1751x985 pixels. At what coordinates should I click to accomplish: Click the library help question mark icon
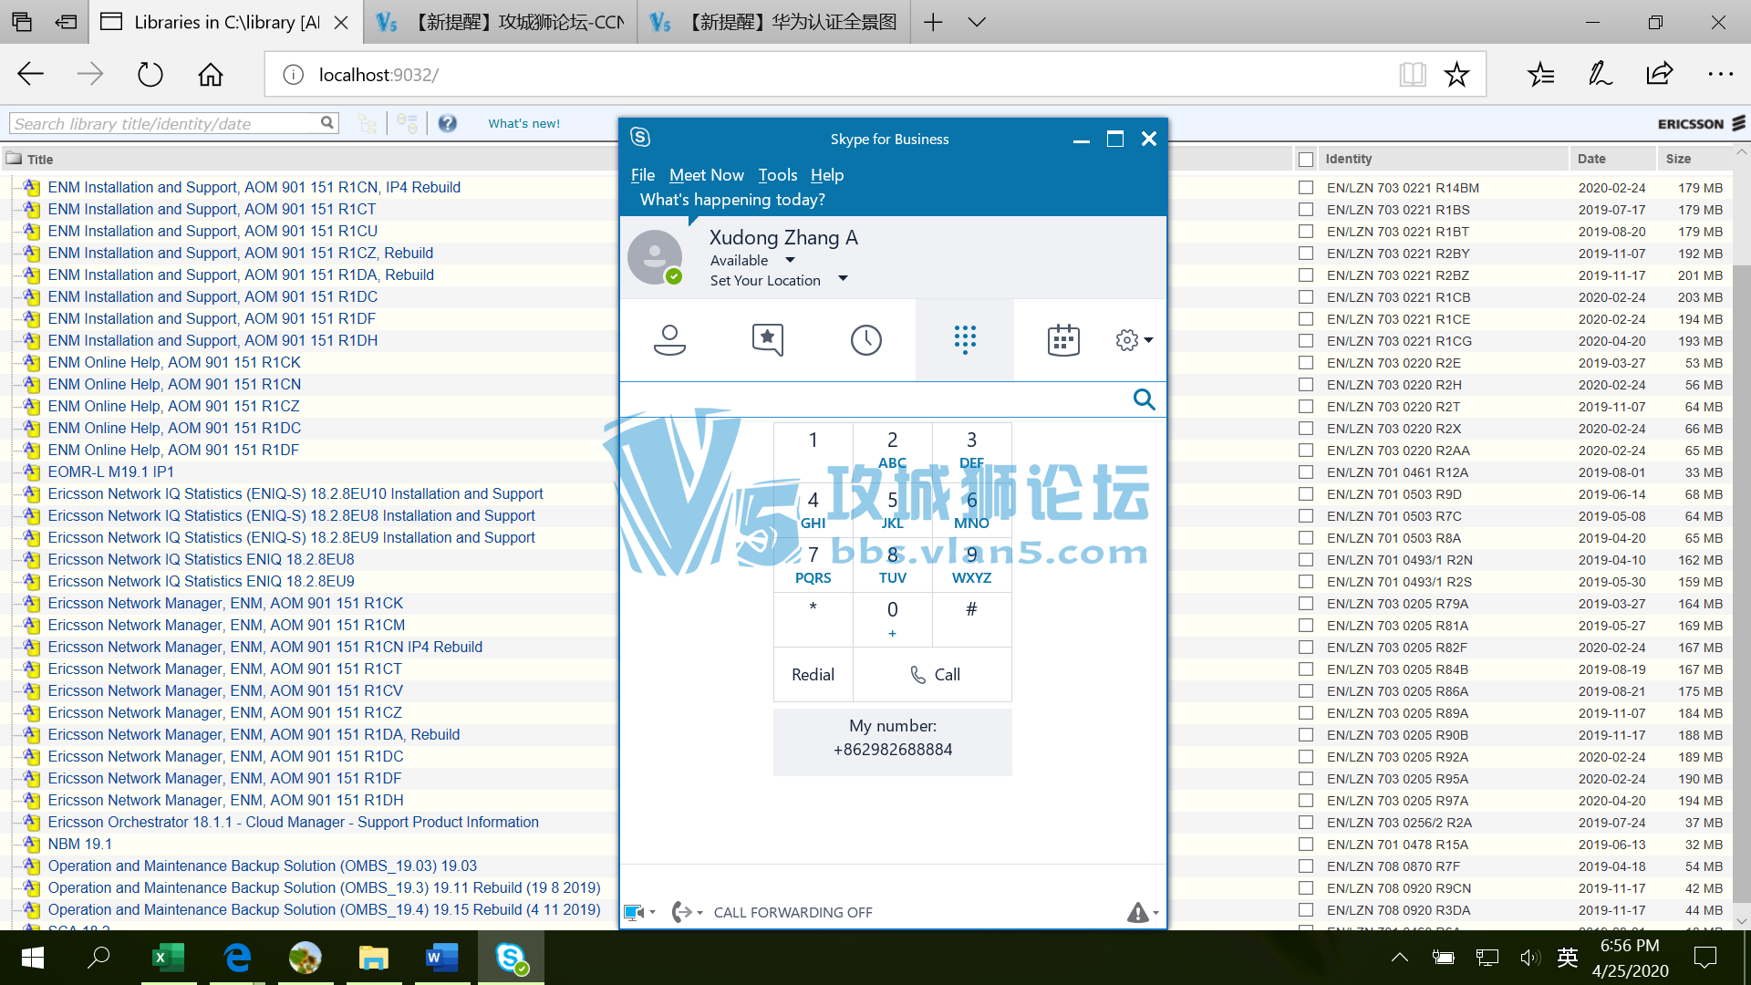coord(447,123)
